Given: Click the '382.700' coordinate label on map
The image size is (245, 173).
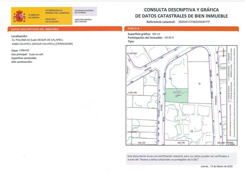Looking at the screenshot, I should tap(142, 143).
